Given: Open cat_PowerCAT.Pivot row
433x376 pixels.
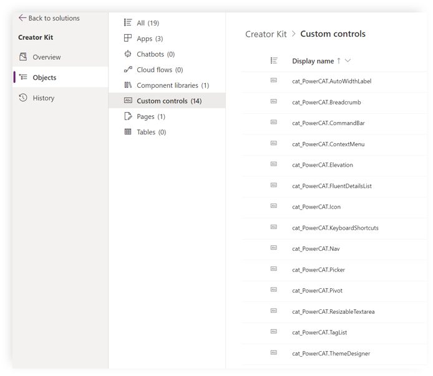Looking at the screenshot, I should coord(334,291).
